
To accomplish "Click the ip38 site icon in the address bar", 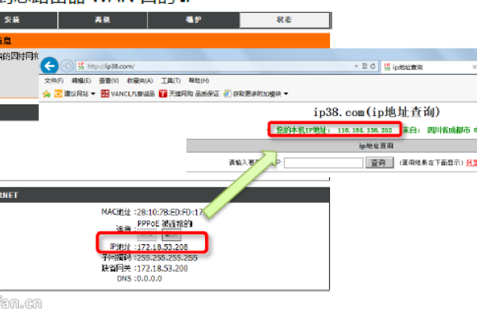I will [x=81, y=66].
